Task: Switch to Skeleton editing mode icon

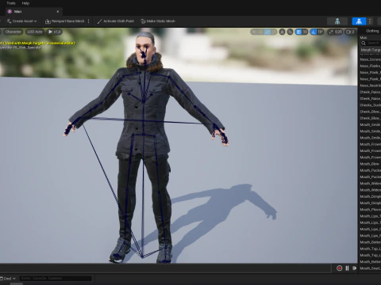Action: [x=337, y=21]
